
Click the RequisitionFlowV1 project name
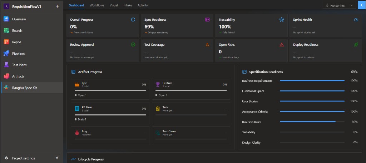pos(27,6)
